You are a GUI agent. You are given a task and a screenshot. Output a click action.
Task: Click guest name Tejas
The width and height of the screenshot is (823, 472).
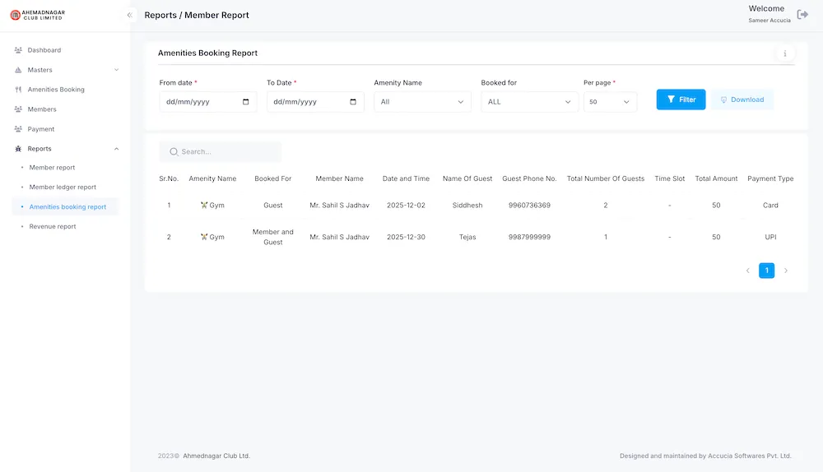pyautogui.click(x=467, y=237)
